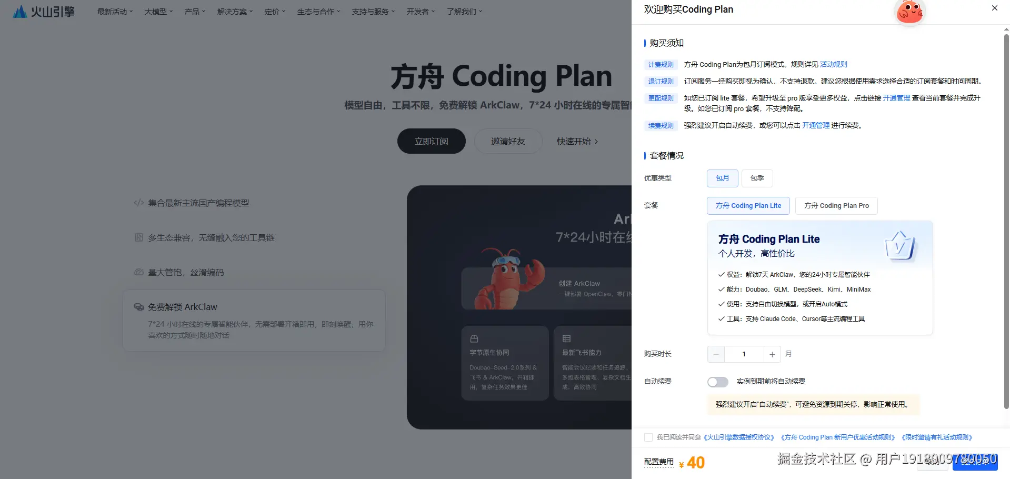
Task: Click the 立即订阅 button
Action: pos(431,141)
